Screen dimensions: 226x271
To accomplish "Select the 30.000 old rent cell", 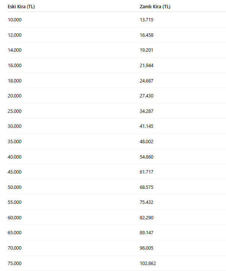I will click(15, 126).
